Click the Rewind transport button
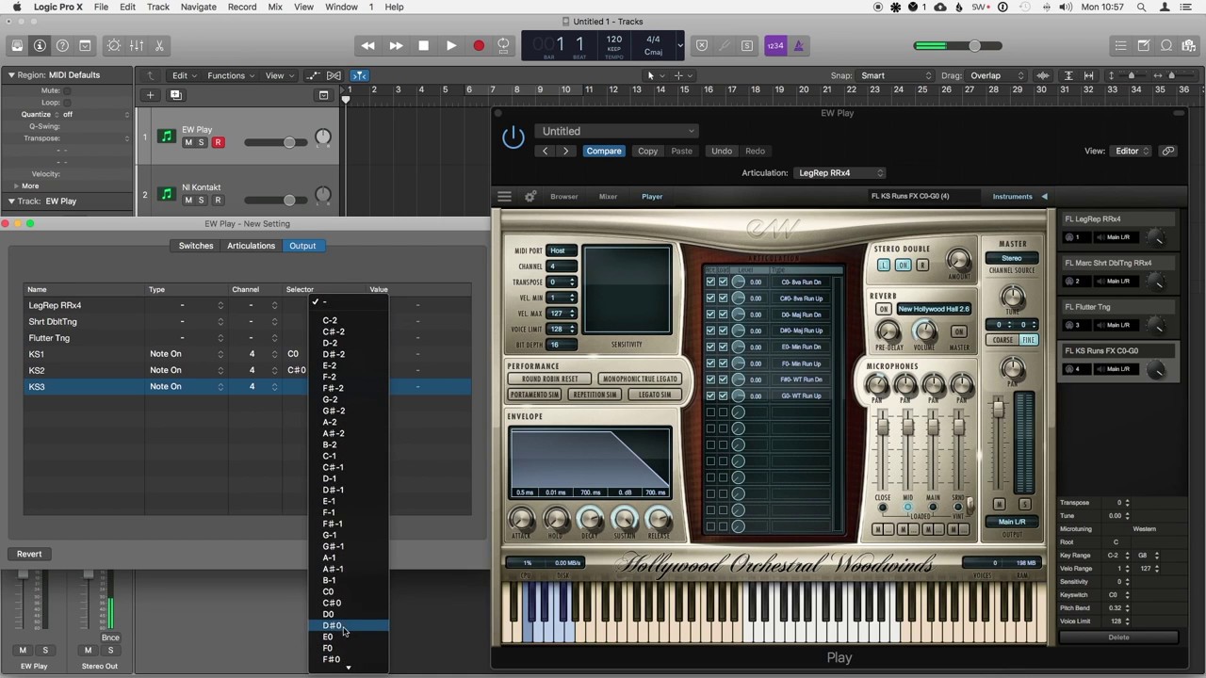This screenshot has height=678, width=1206. pos(368,45)
